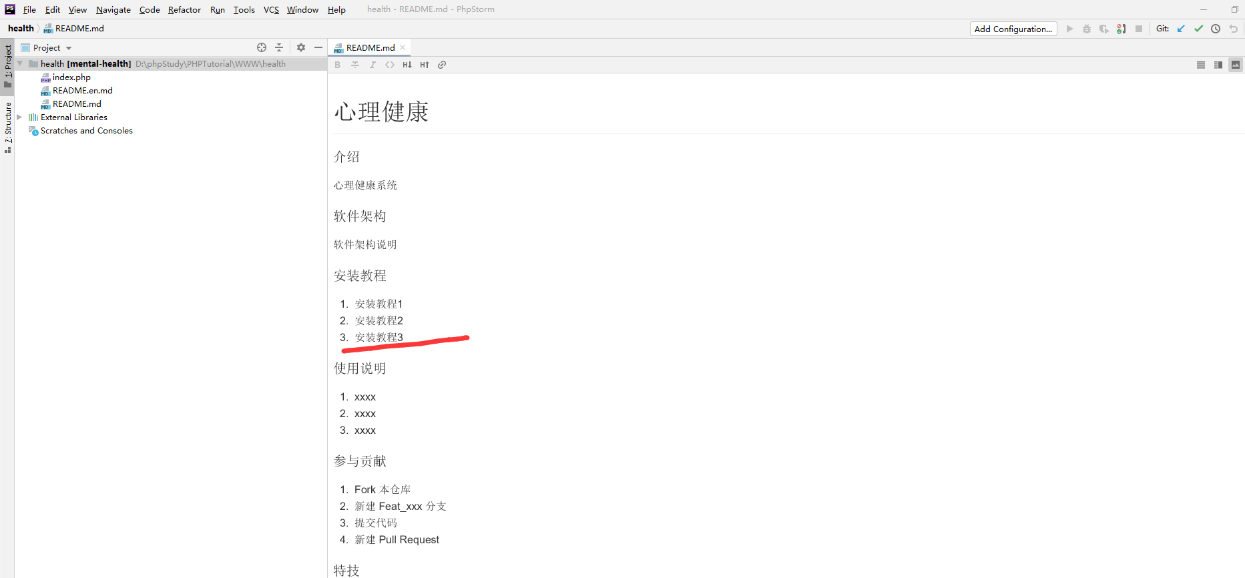
Task: Open the Edit menu
Action: [x=53, y=9]
